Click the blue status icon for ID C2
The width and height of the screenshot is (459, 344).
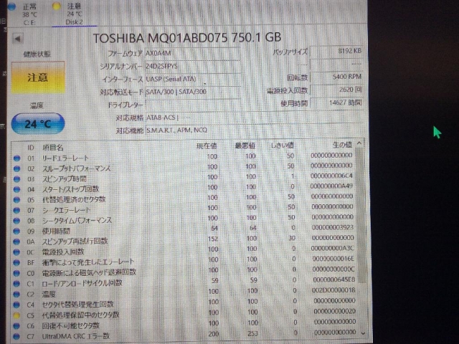(17, 295)
